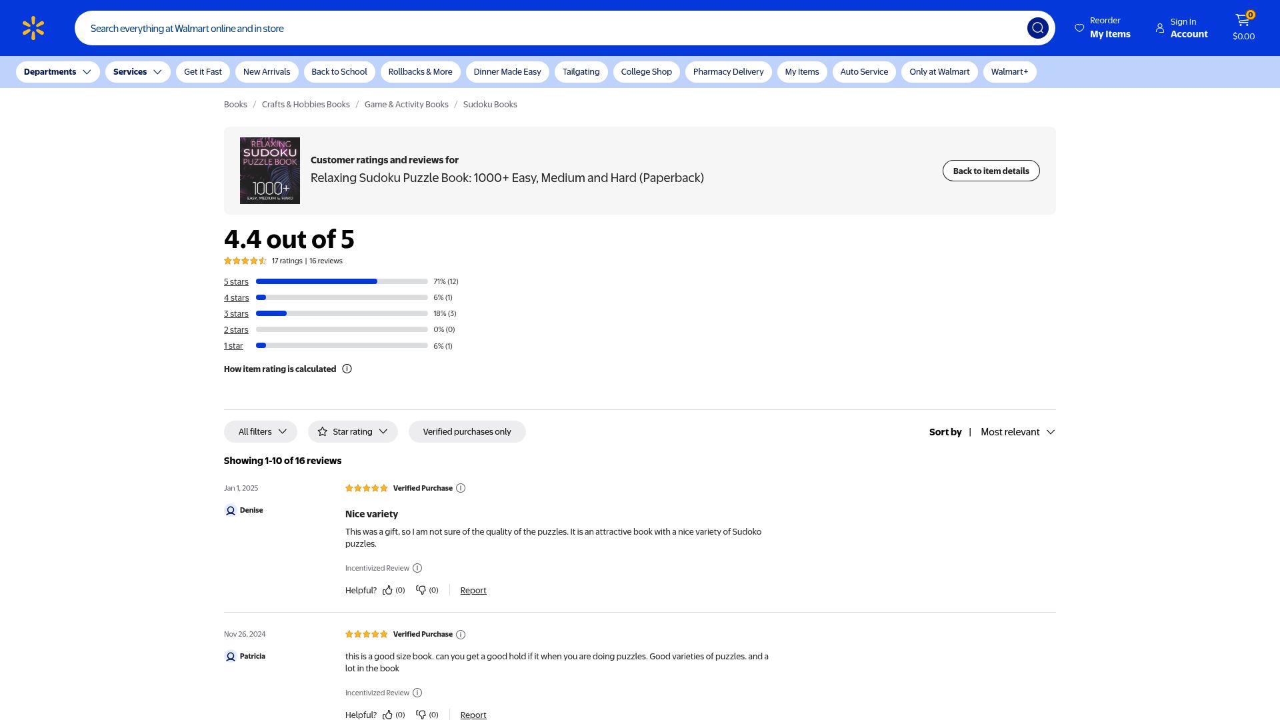Click Back to item details button

[991, 171]
